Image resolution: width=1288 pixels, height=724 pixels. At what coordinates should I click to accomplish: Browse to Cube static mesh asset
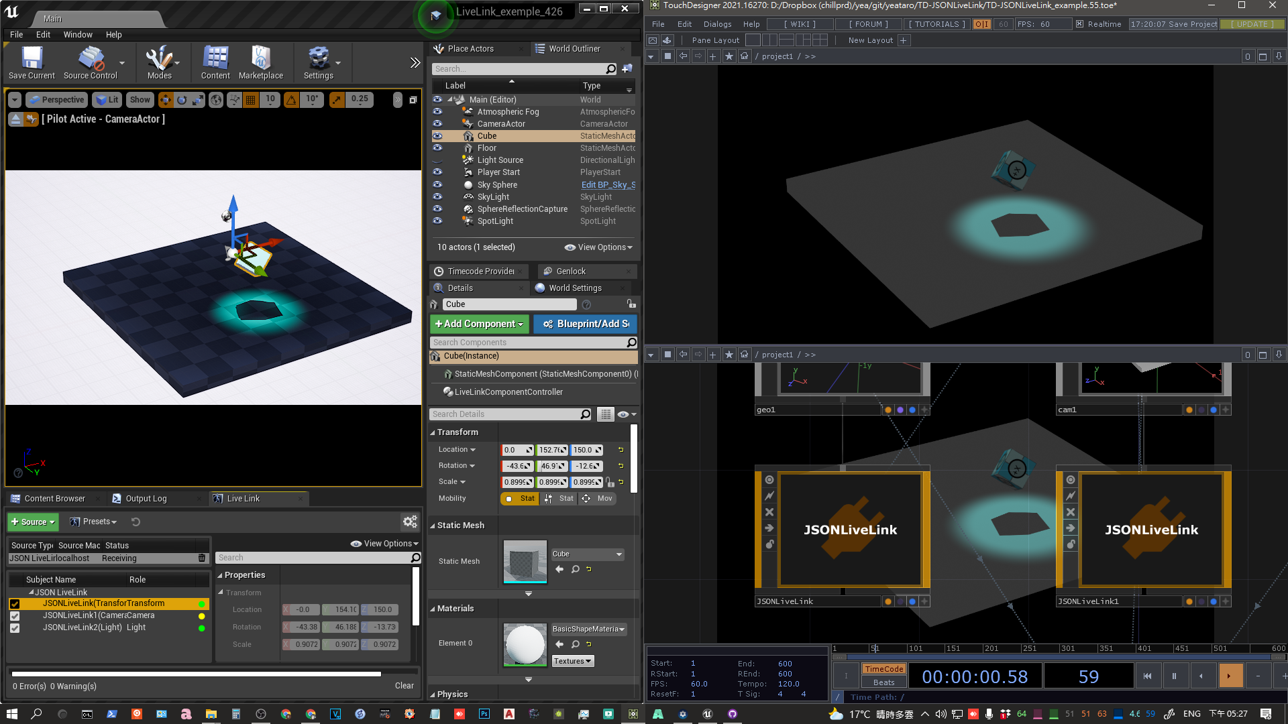click(x=575, y=569)
